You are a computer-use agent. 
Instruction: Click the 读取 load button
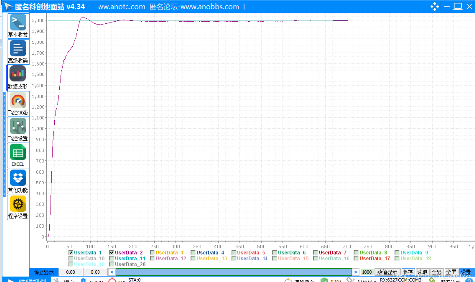[x=422, y=272]
